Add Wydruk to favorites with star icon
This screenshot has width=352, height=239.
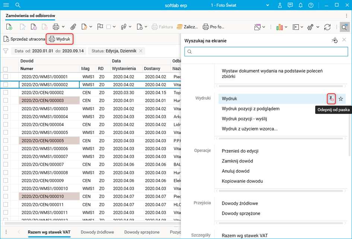[341, 99]
